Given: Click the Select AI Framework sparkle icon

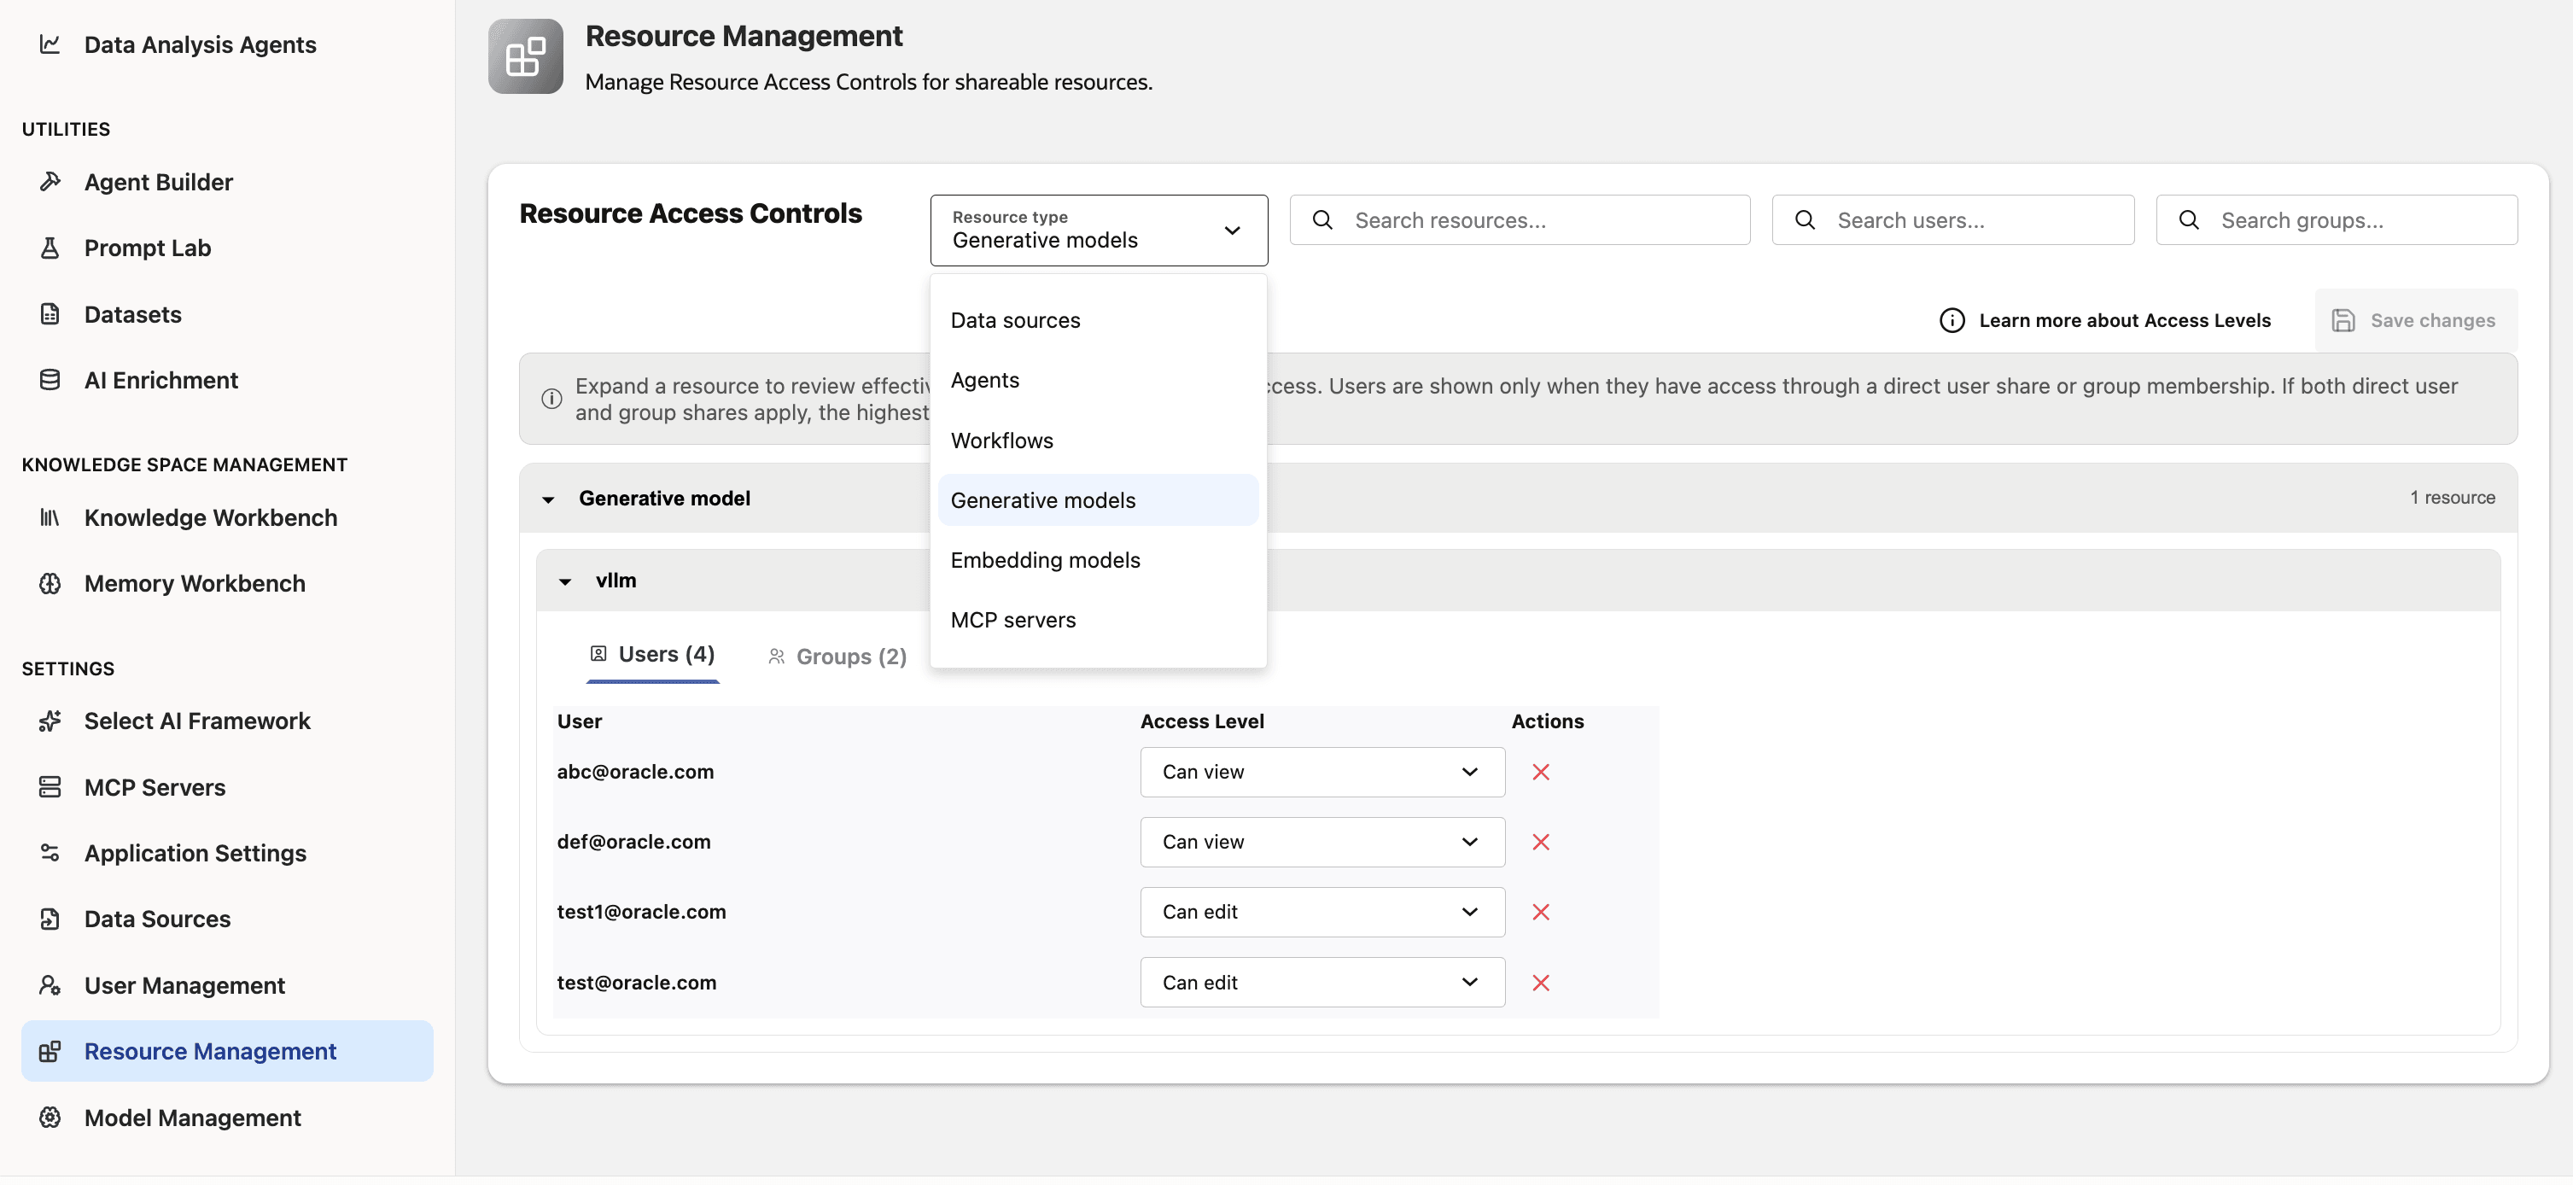Looking at the screenshot, I should [50, 721].
